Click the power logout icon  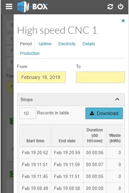[120, 7]
